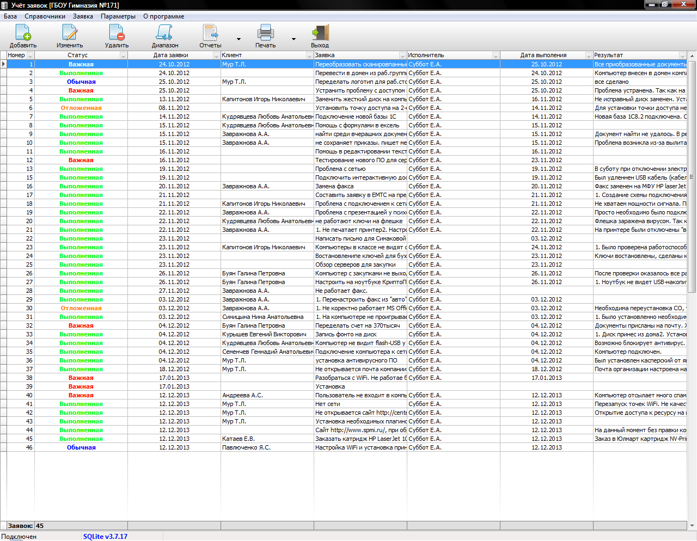The image size is (697, 541).
Task: Open the О программе menu
Action: 163,16
